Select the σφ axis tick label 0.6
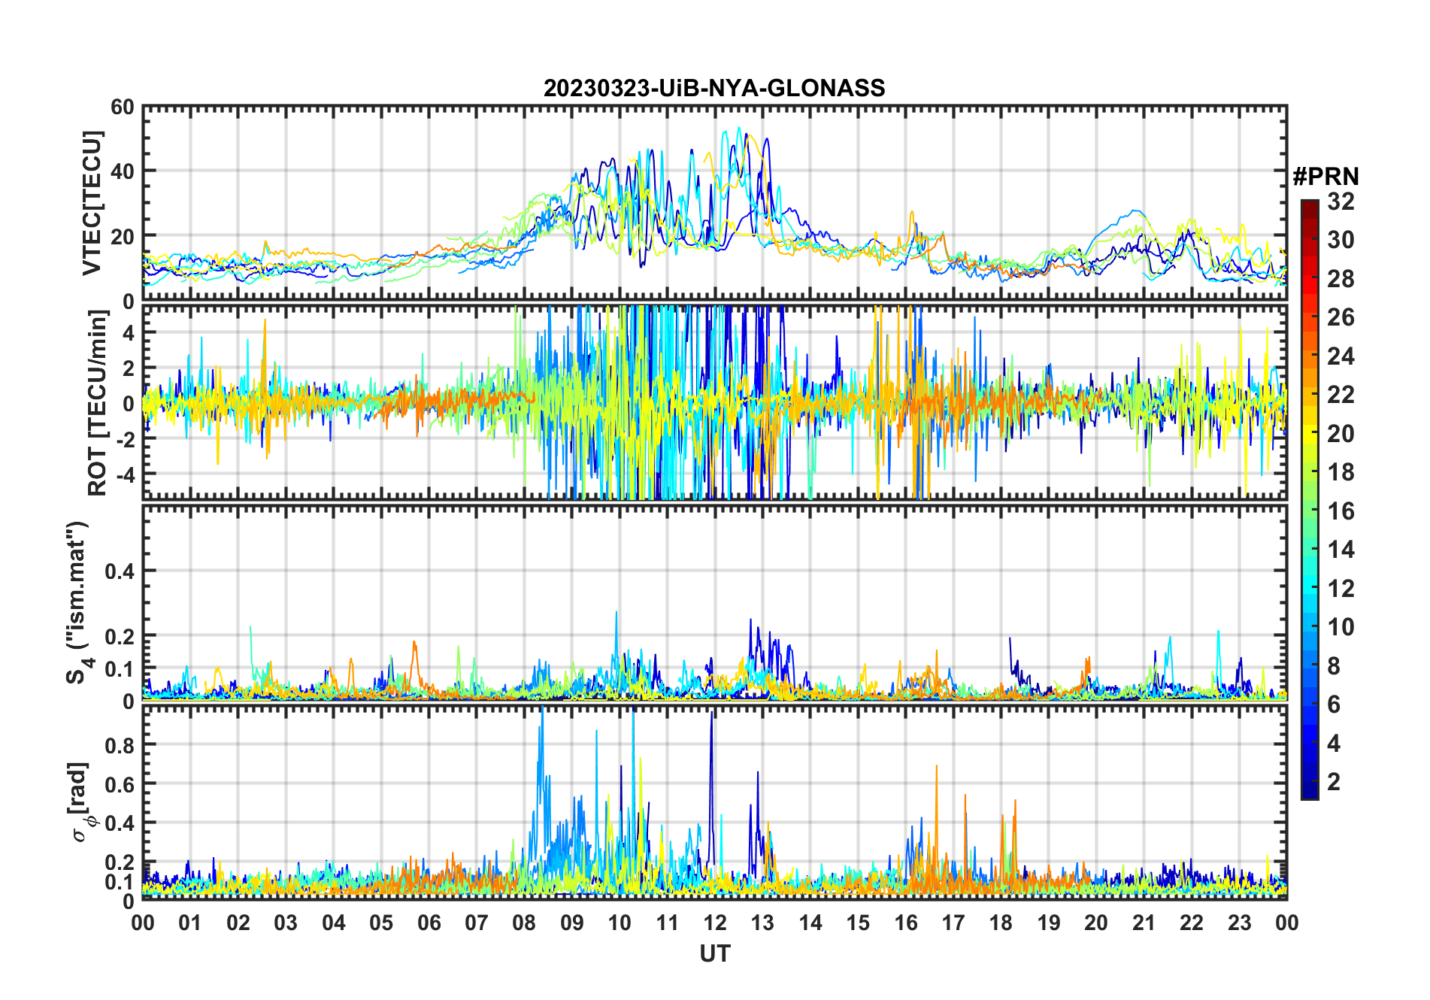 [120, 784]
